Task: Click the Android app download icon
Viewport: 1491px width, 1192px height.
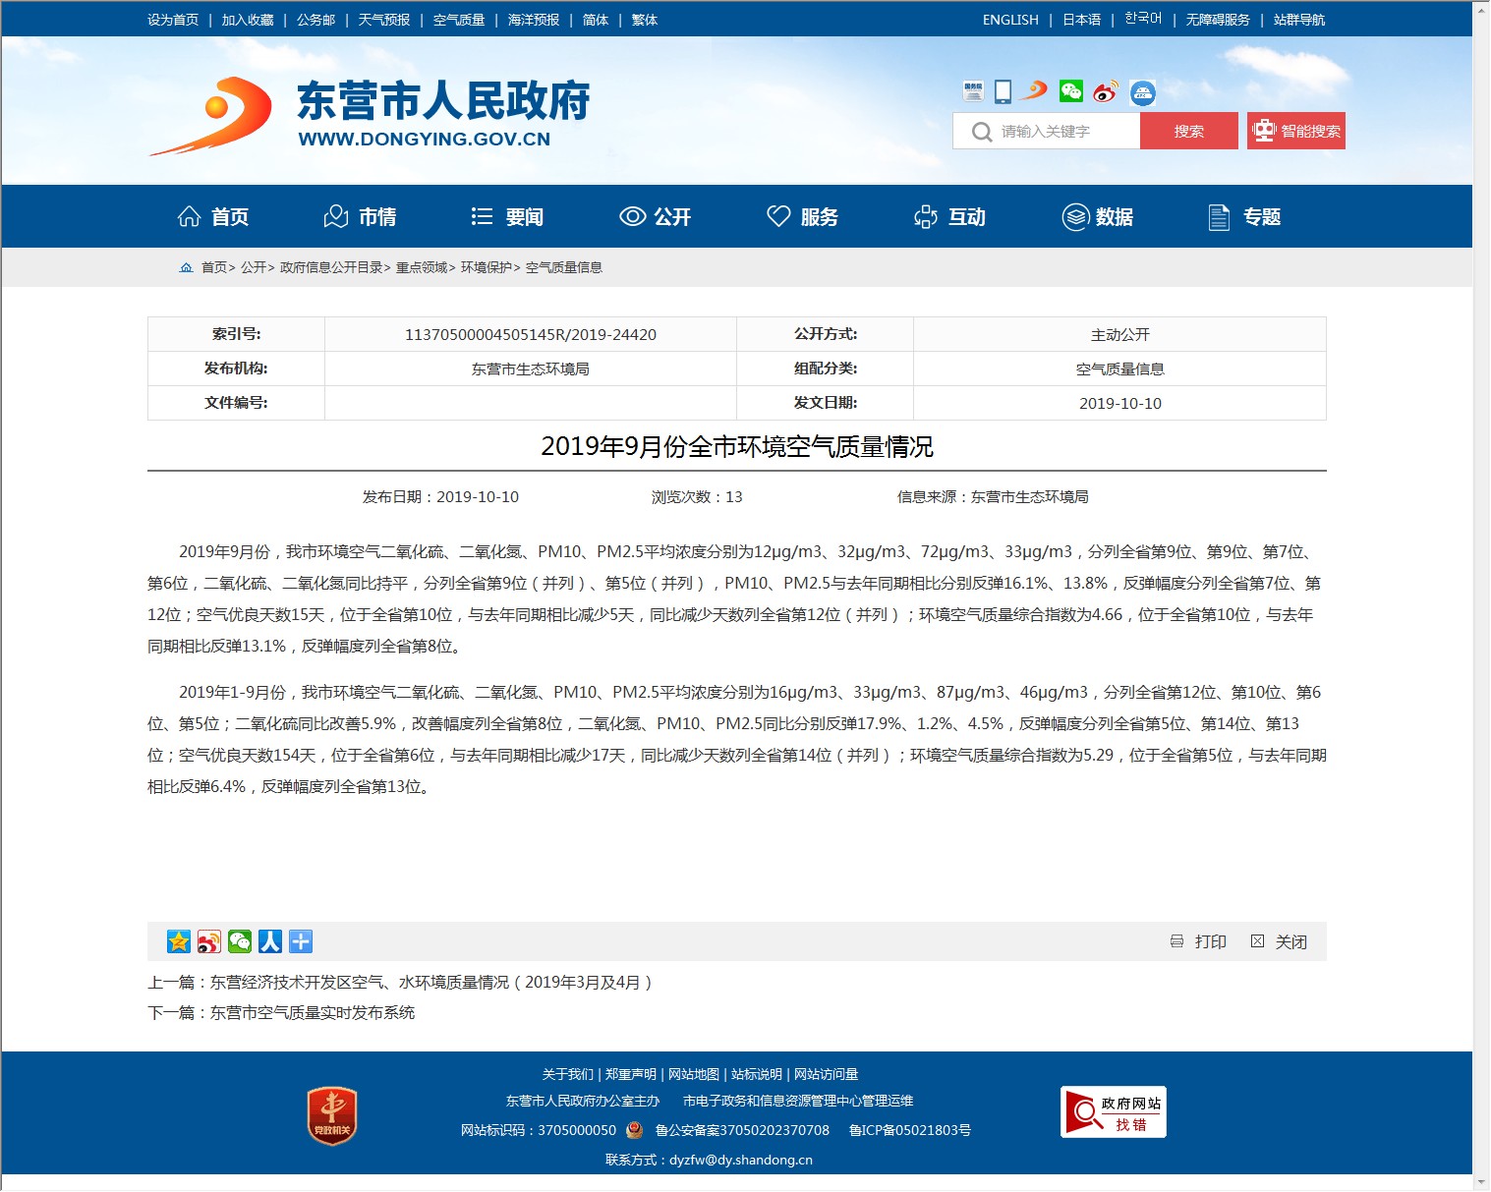Action: tap(1142, 92)
